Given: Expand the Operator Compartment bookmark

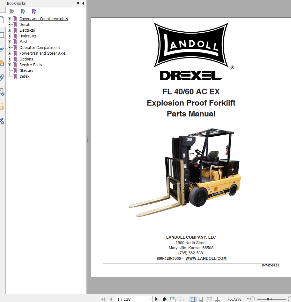Looking at the screenshot, I should click(9, 48).
